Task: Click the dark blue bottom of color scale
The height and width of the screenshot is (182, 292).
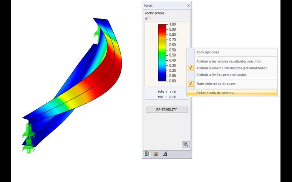Action: (x=162, y=78)
